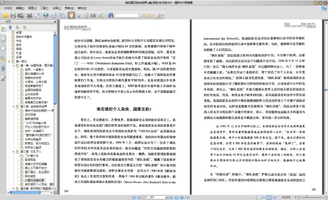This screenshot has width=328, height=200.
Task: Switch to the Pages thumbnail panel
Action: [x=3, y=39]
